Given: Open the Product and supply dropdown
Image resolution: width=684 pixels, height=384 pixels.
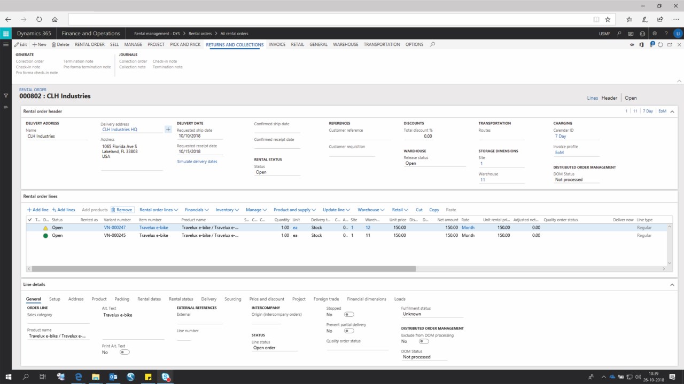Looking at the screenshot, I should tap(295, 210).
